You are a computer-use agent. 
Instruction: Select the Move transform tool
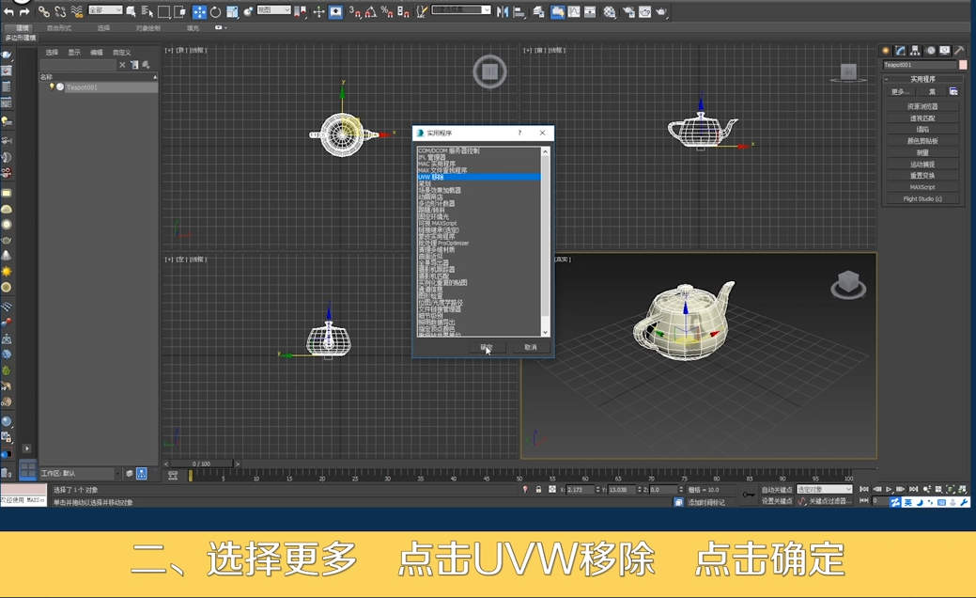click(199, 12)
